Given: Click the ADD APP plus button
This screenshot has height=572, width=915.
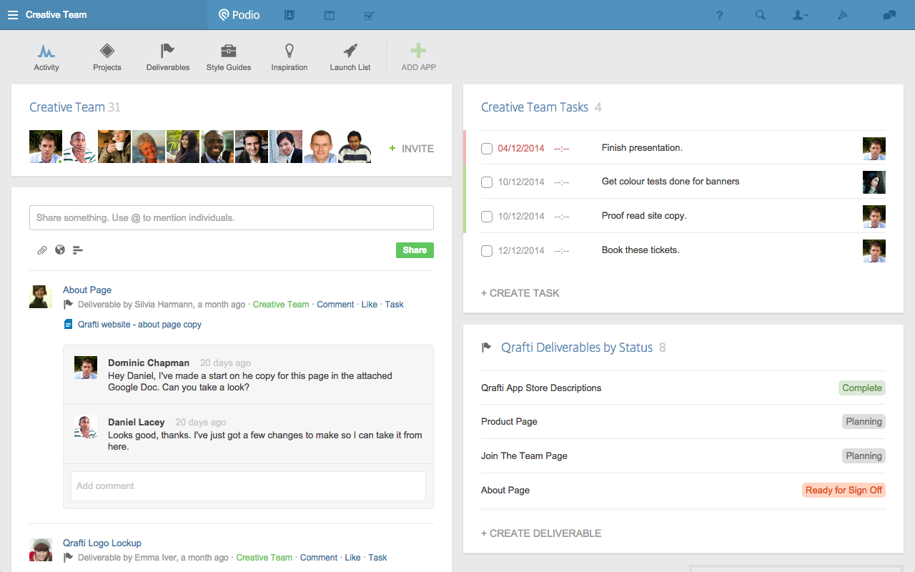Looking at the screenshot, I should [419, 57].
